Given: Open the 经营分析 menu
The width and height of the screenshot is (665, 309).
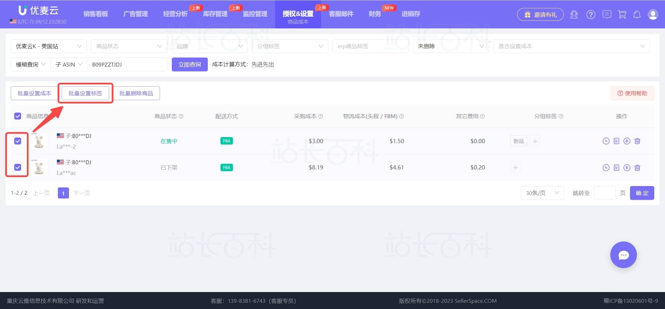Looking at the screenshot, I should [x=175, y=14].
